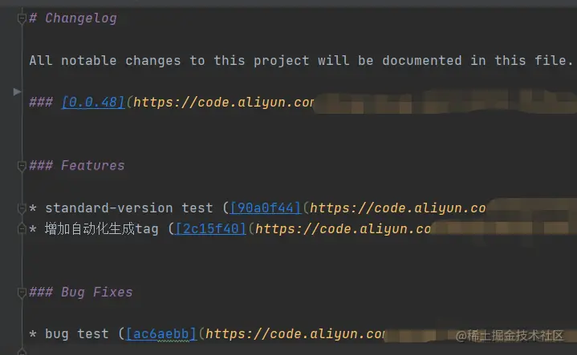Click the fold end marker at the bottom of the gutter
The image size is (577, 355).
tap(22, 352)
